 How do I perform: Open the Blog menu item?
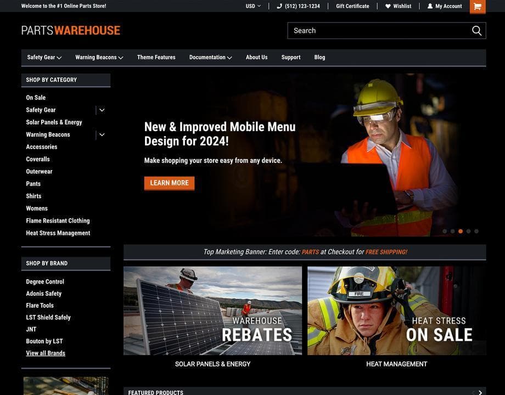point(319,57)
